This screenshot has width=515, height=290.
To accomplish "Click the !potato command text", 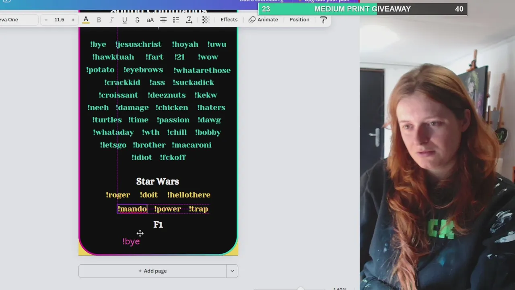I will pyautogui.click(x=100, y=70).
